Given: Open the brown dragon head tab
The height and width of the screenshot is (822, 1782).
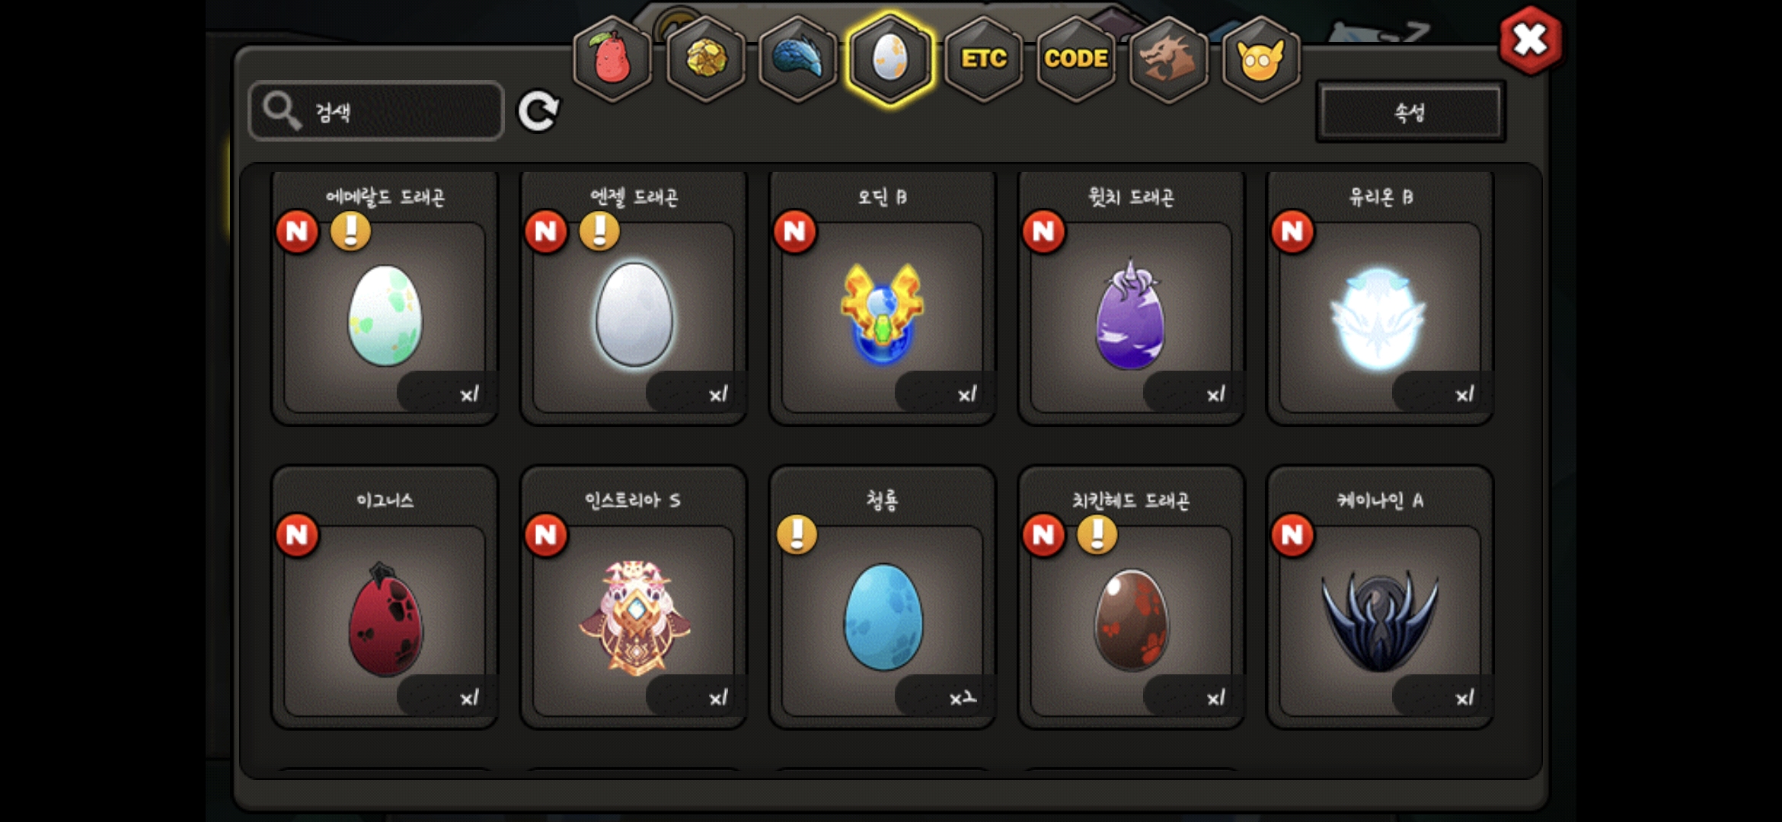Looking at the screenshot, I should tap(1168, 59).
